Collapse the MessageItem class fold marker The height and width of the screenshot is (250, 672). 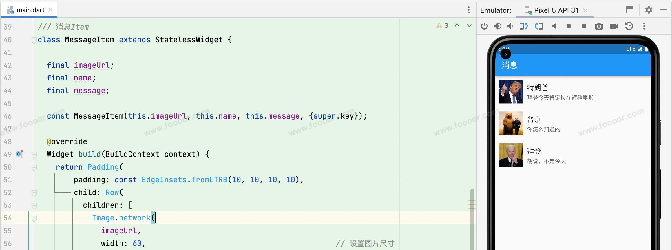[x=34, y=40]
